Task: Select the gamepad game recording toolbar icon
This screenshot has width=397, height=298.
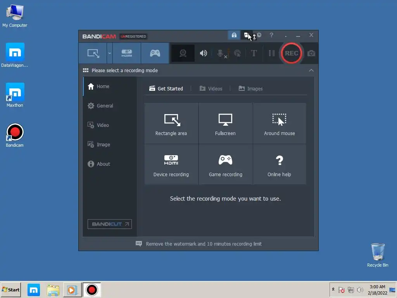Action: click(x=155, y=53)
